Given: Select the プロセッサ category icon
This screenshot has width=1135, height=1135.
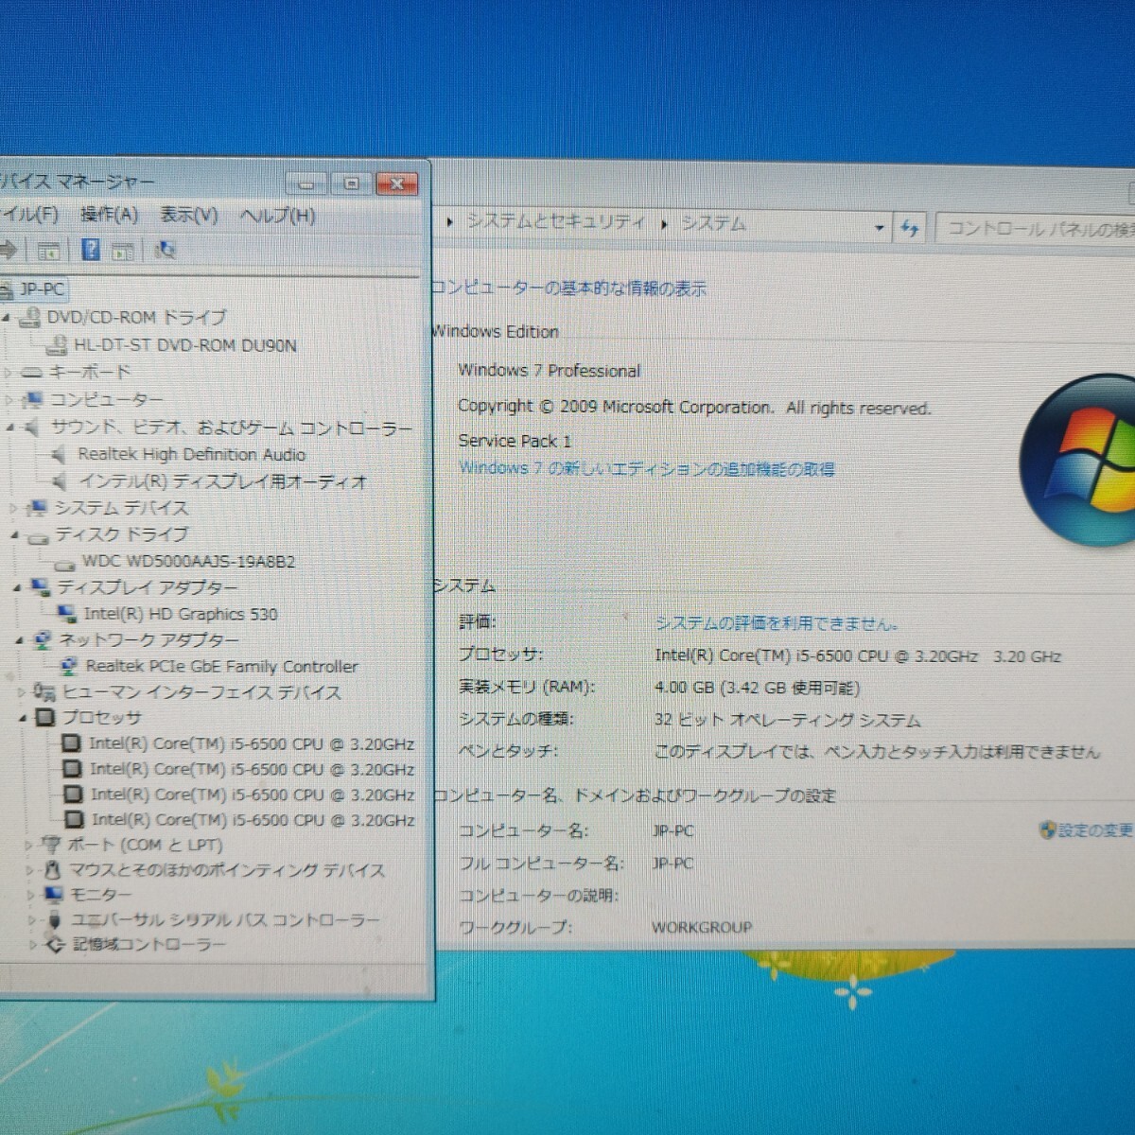Looking at the screenshot, I should (45, 718).
